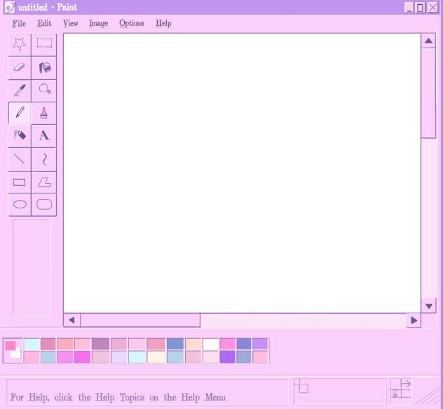Open the Help menu

(163, 23)
